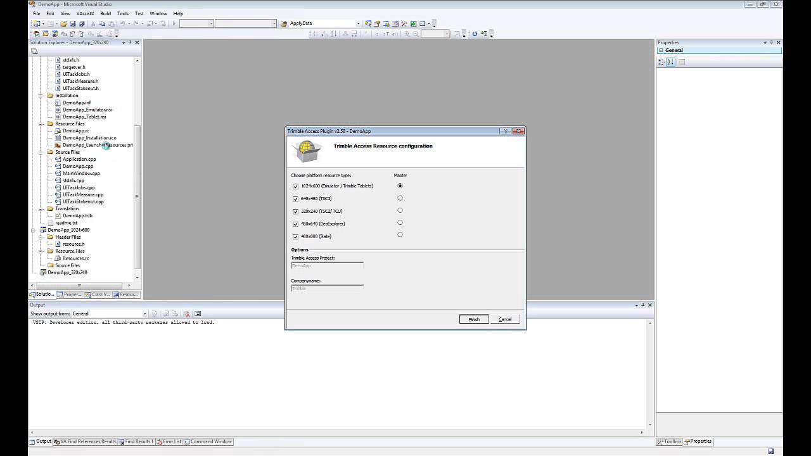
Task: Uncheck 1024x600 (Emulator / Trimble Tablets) checkbox
Action: [295, 186]
